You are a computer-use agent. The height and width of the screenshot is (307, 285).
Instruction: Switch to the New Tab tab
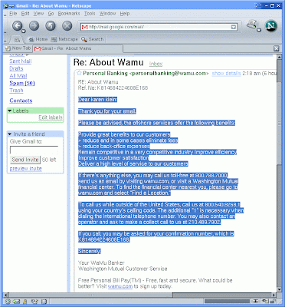pos(18,48)
